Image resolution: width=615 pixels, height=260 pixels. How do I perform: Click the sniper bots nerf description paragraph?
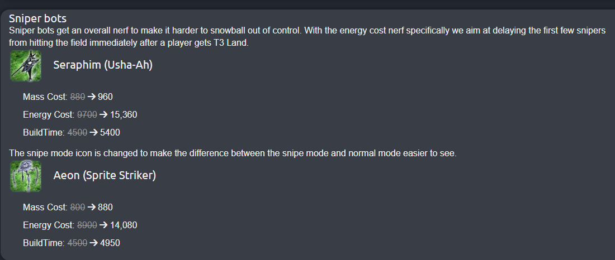coord(307,37)
